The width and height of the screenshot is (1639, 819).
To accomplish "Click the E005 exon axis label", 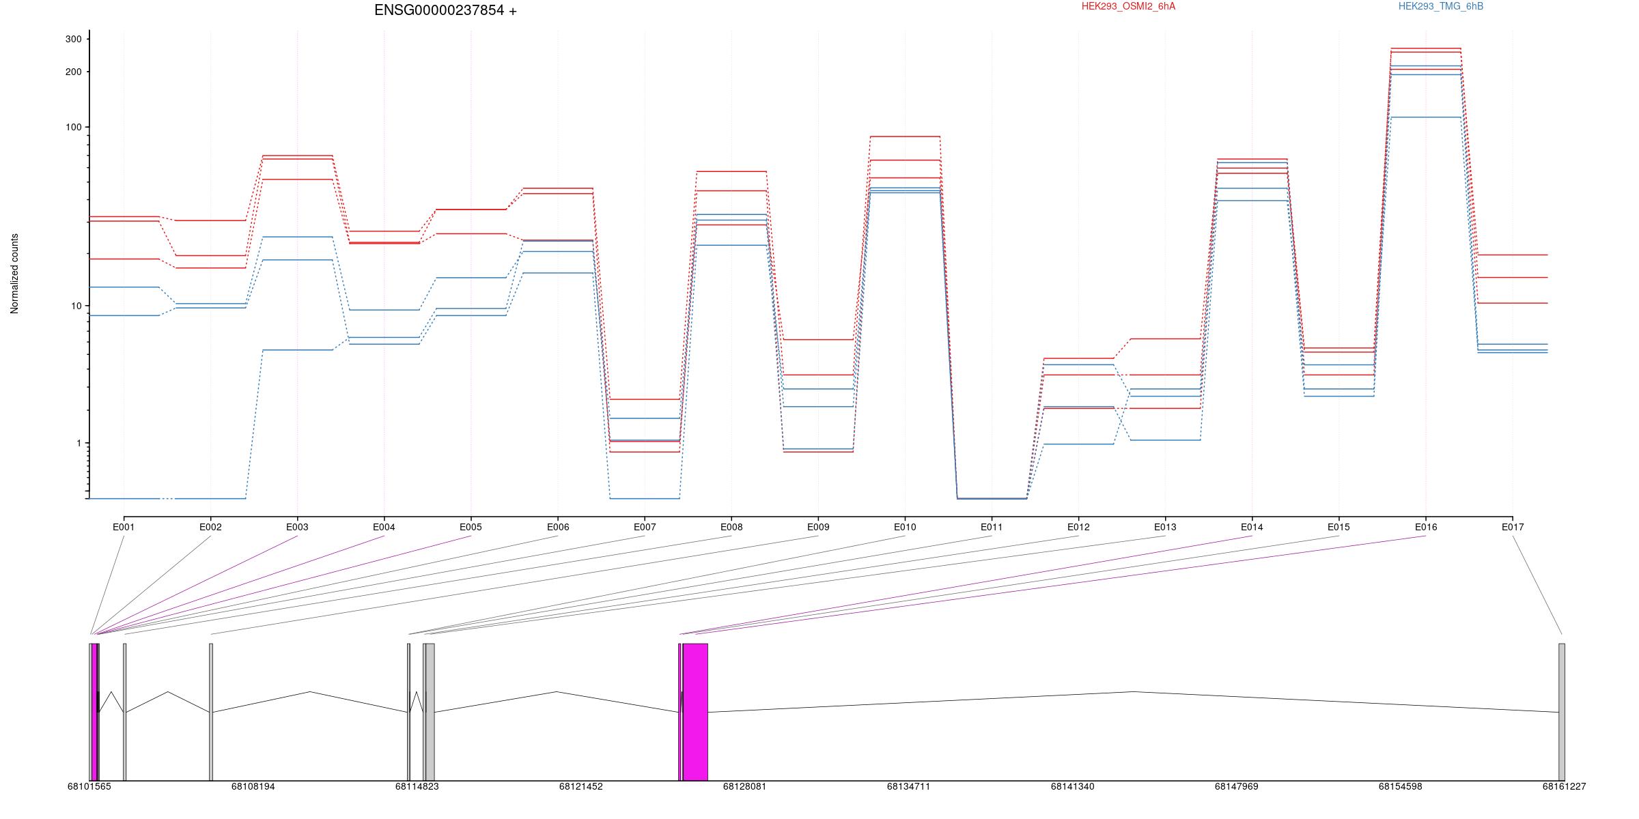I will coord(471,527).
